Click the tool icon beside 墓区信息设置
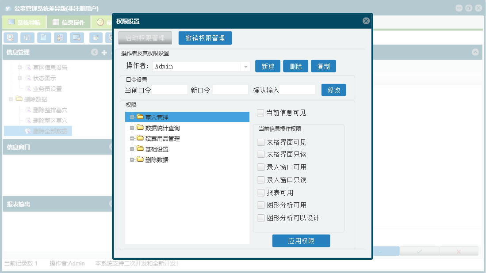 pyautogui.click(x=28, y=67)
